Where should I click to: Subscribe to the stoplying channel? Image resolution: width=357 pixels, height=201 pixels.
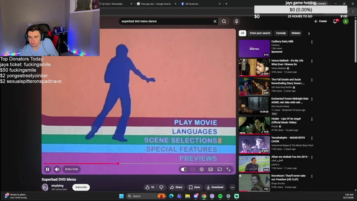click(x=81, y=187)
